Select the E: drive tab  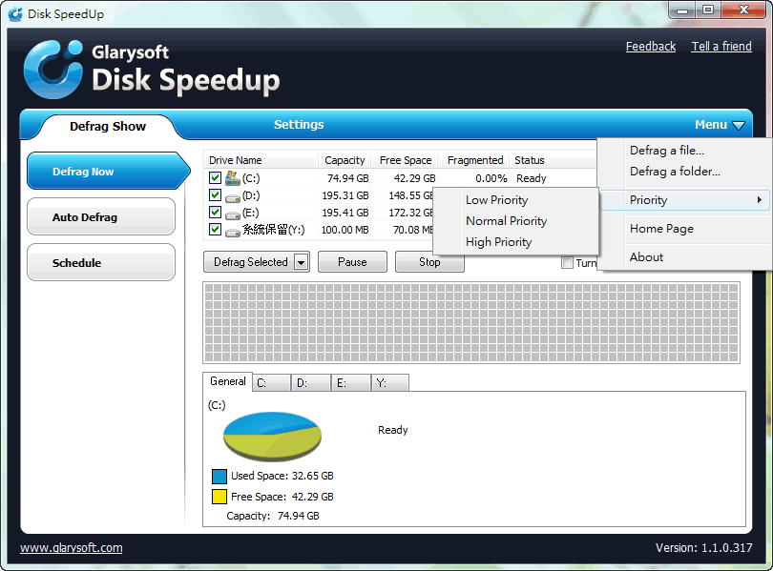click(351, 382)
